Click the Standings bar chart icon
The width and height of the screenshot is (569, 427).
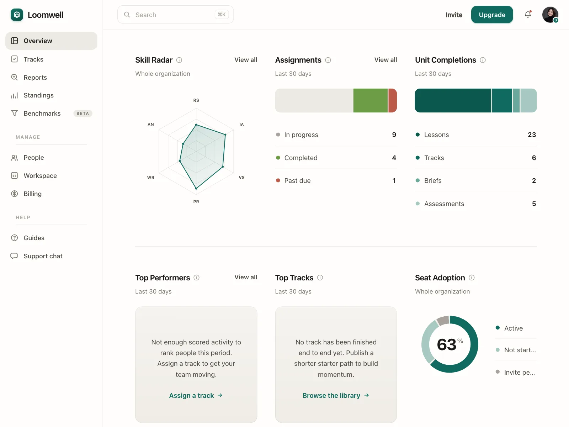tap(15, 95)
